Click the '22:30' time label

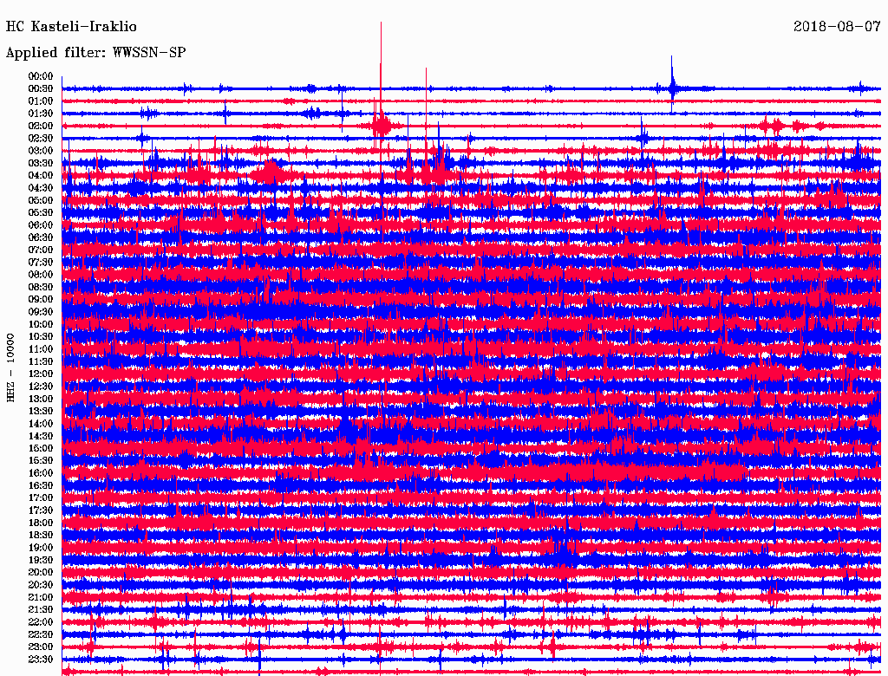pos(41,634)
